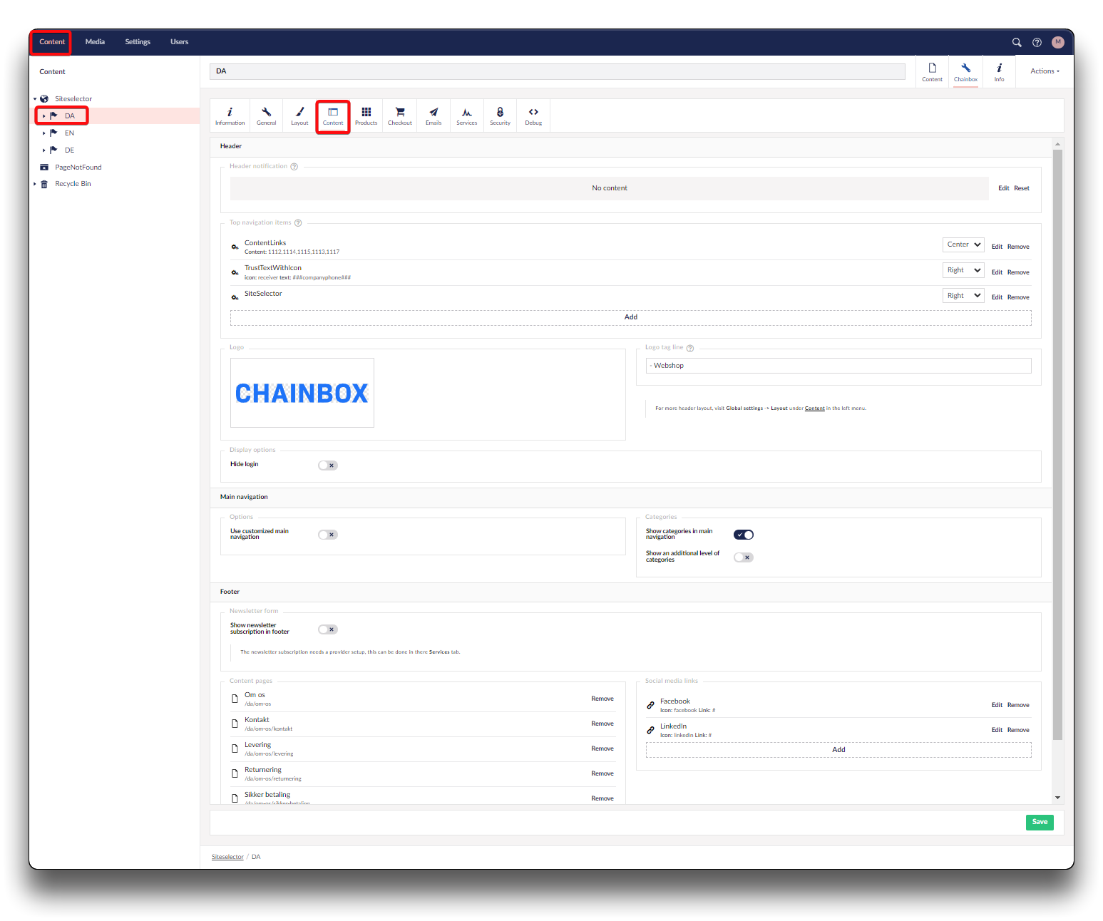Viewport: 1103px width, 921px height.
Task: Toggle the Hide login switch
Action: [327, 465]
